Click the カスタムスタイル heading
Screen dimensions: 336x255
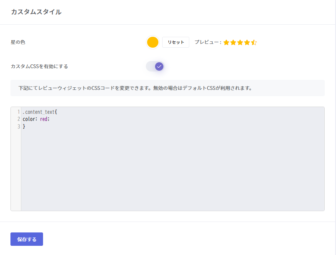tap(36, 12)
